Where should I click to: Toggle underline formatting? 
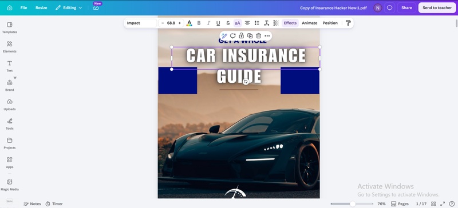coord(218,23)
